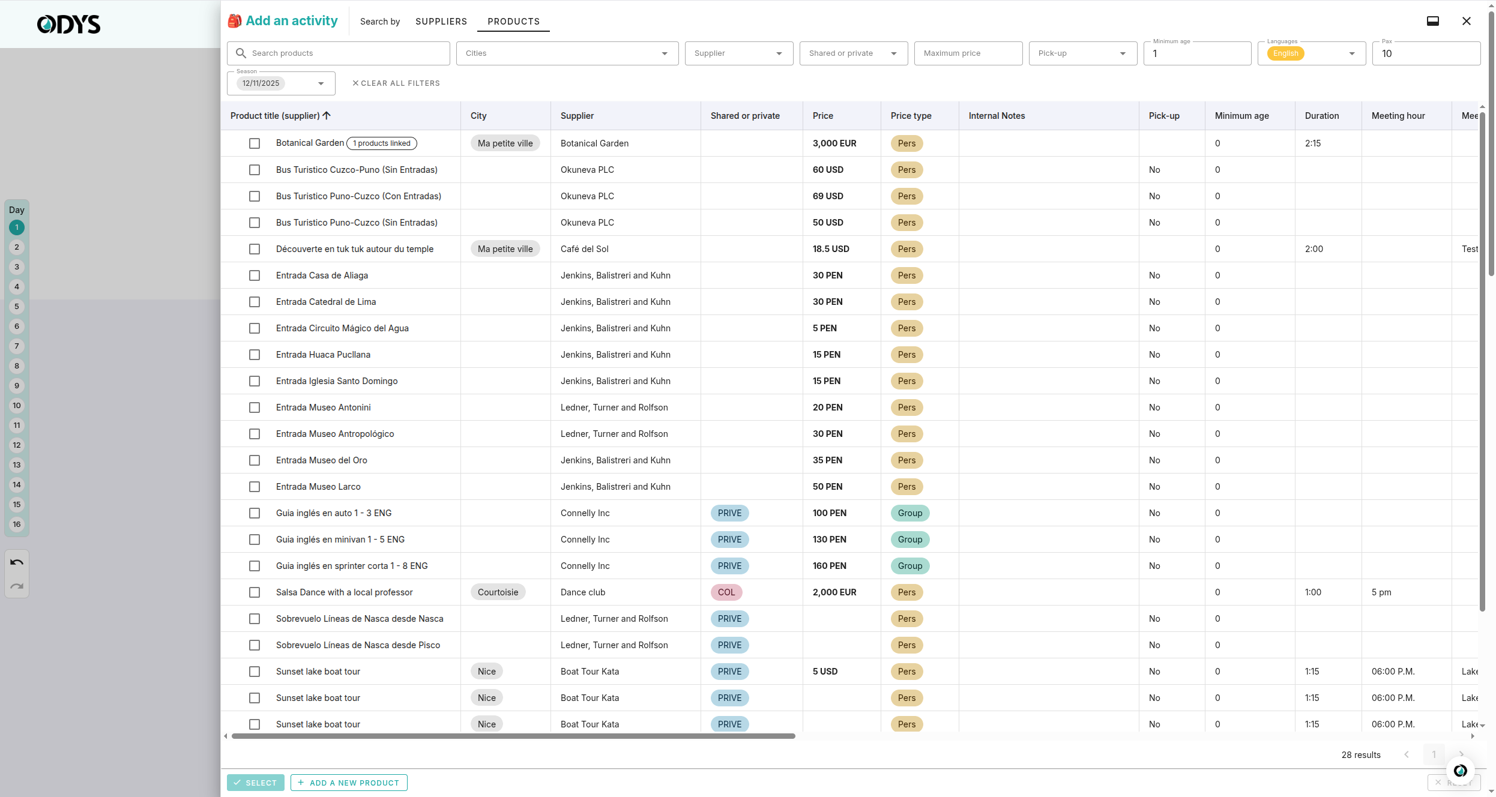Tick the Entrada Museo Larco checkbox
The width and height of the screenshot is (1496, 797).
[255, 487]
